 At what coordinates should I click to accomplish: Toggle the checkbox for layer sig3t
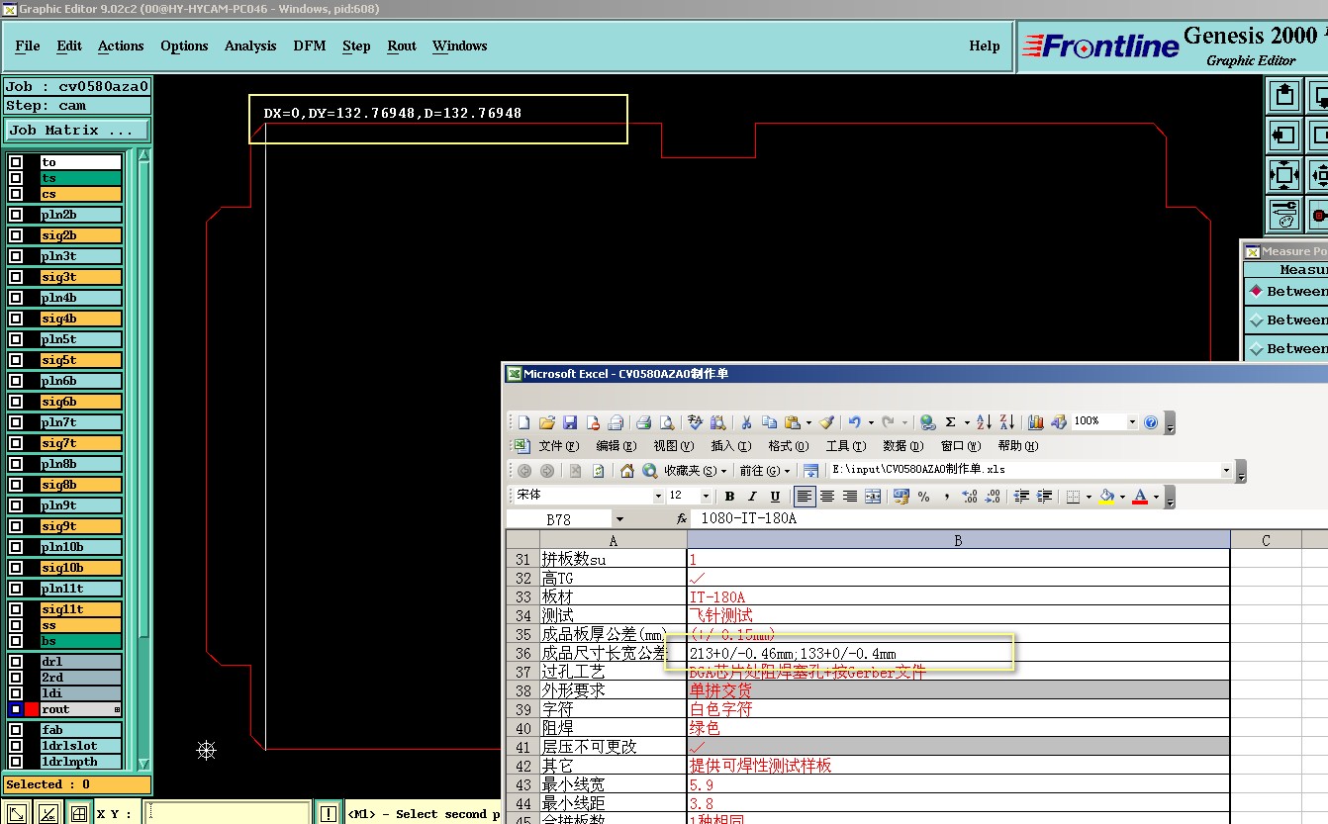16,277
